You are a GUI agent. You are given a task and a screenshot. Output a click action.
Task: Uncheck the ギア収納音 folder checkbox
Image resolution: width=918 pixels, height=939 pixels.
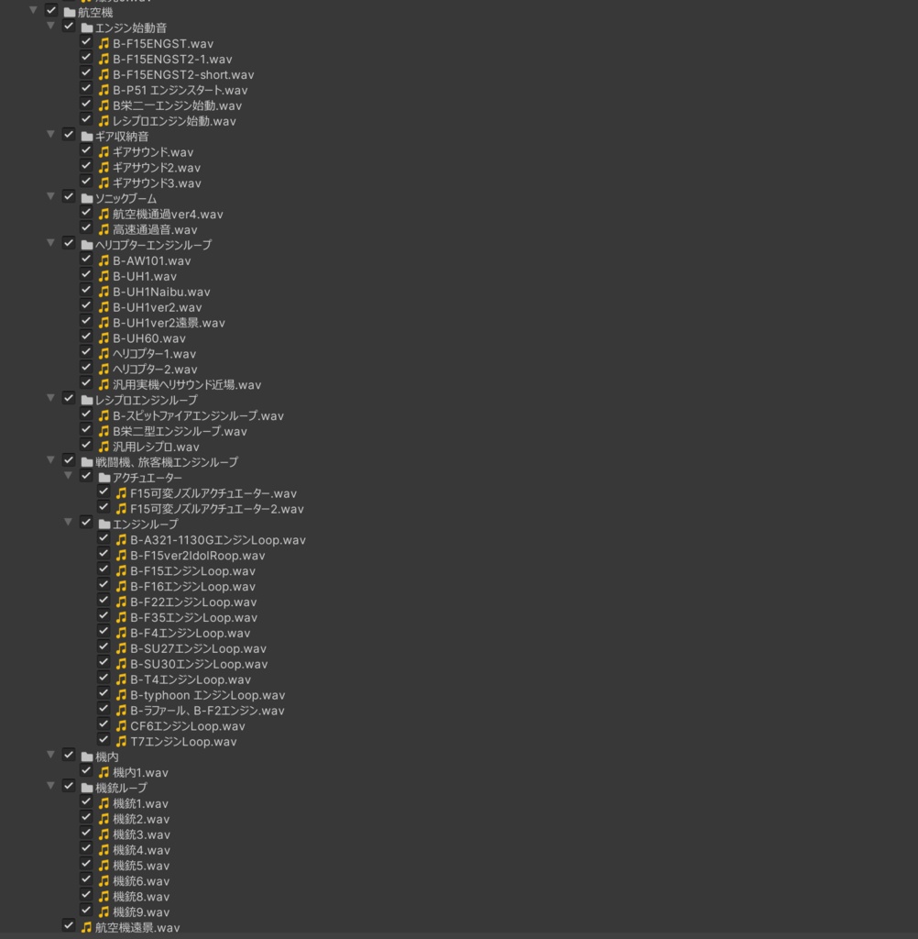point(69,135)
